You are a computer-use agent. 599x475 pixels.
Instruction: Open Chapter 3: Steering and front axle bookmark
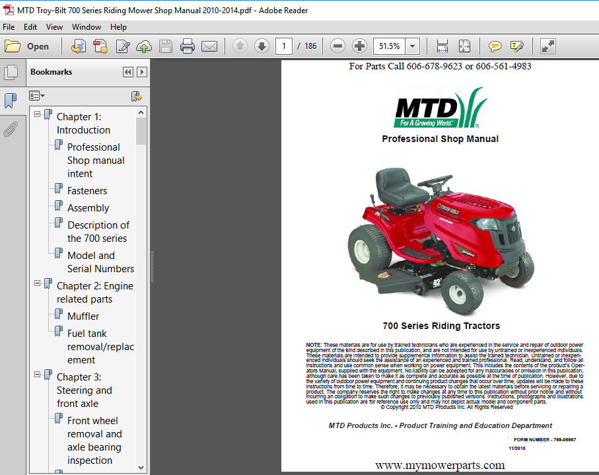85,390
